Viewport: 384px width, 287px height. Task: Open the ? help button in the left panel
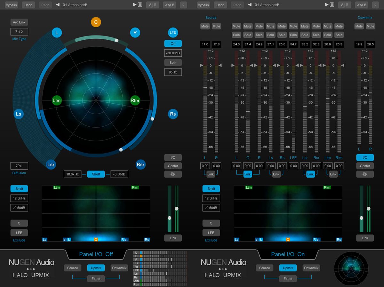click(184, 5)
